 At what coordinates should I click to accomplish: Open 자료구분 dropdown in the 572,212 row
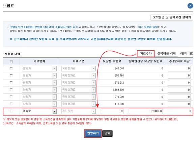pos(78,83)
